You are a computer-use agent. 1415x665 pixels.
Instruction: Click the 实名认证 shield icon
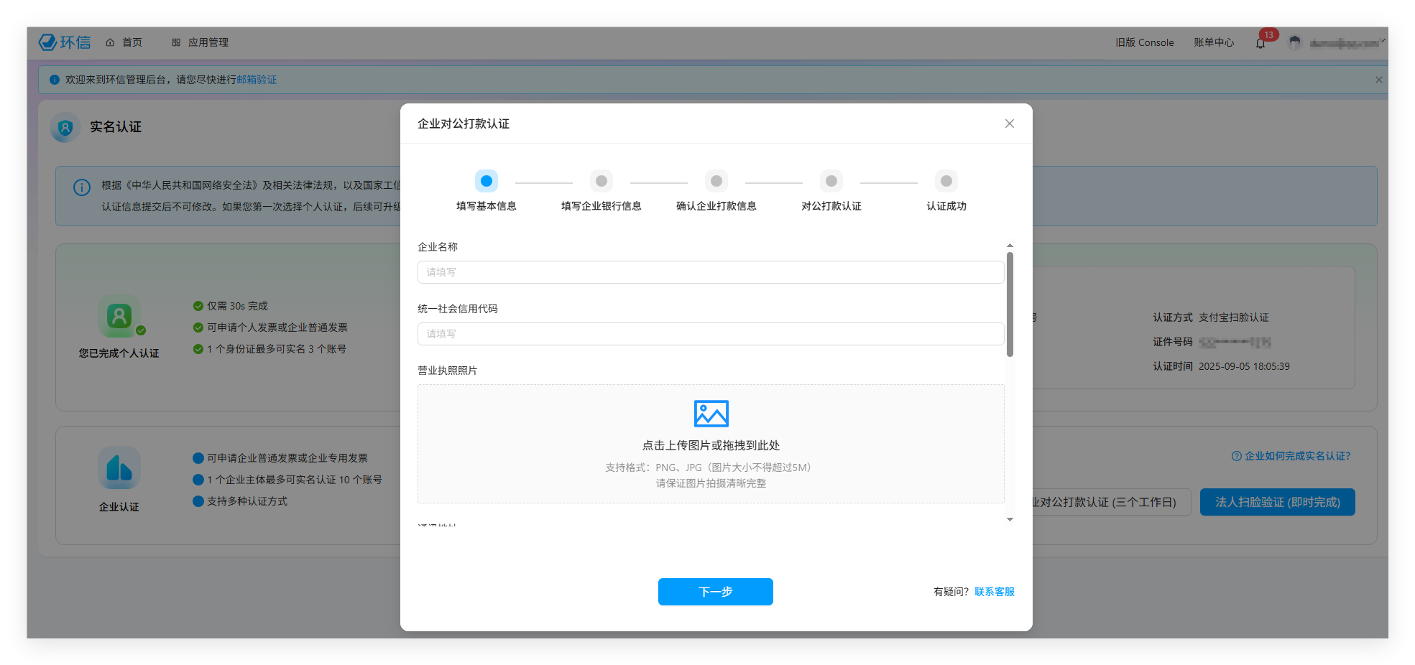tap(65, 128)
